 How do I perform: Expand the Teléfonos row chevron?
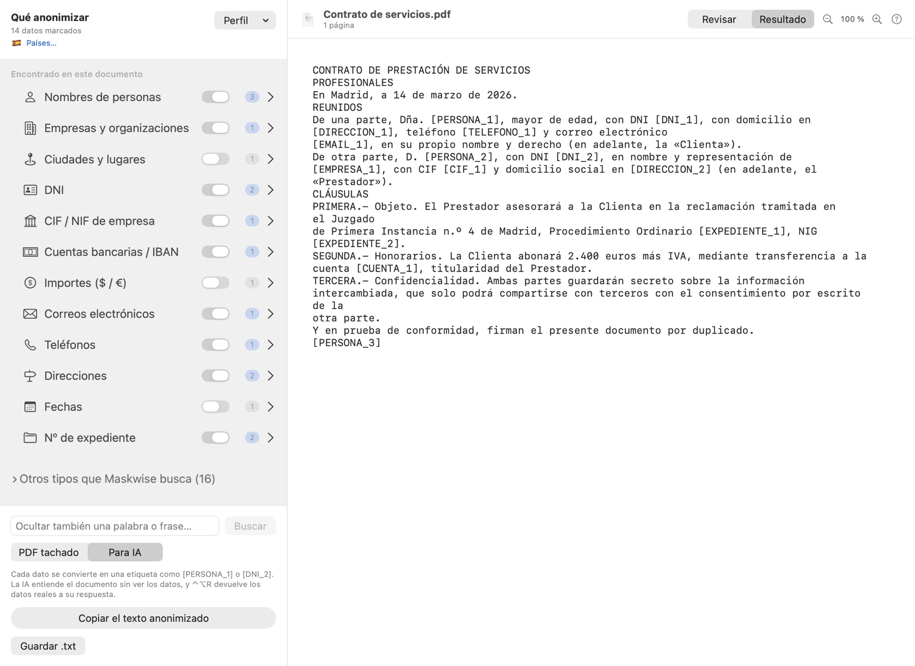[x=271, y=345]
